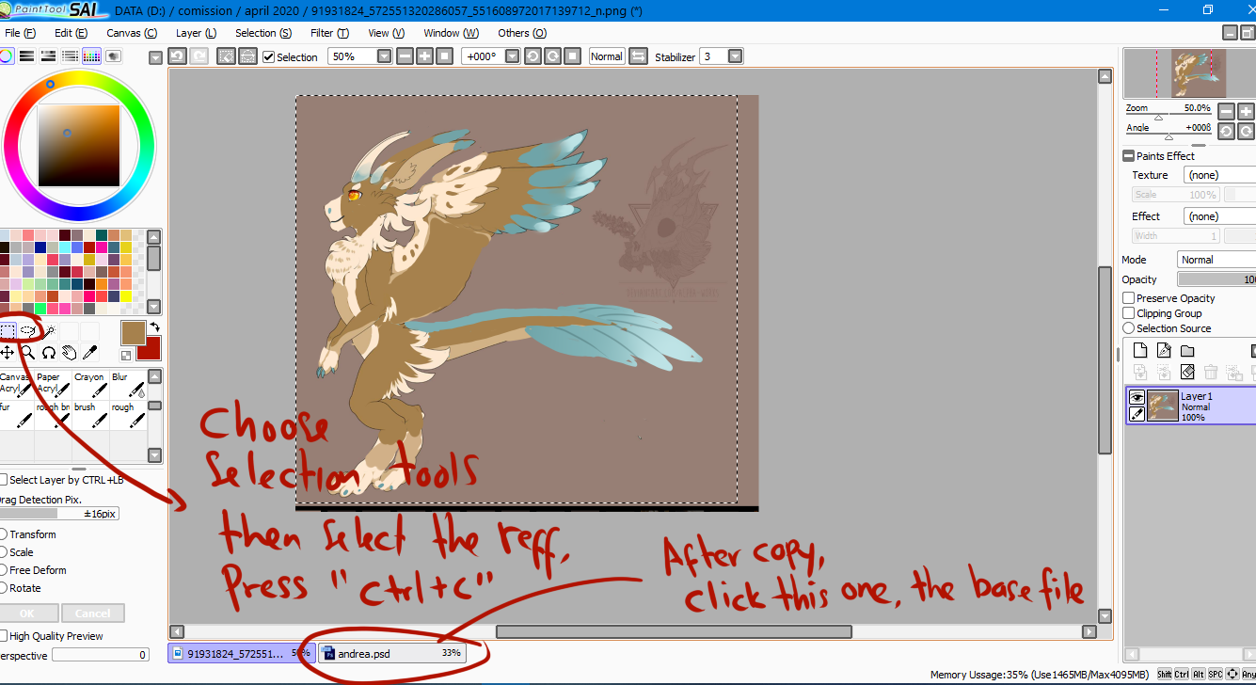Check the Preserve Opacity box
Image resolution: width=1256 pixels, height=685 pixels.
[x=1129, y=298]
